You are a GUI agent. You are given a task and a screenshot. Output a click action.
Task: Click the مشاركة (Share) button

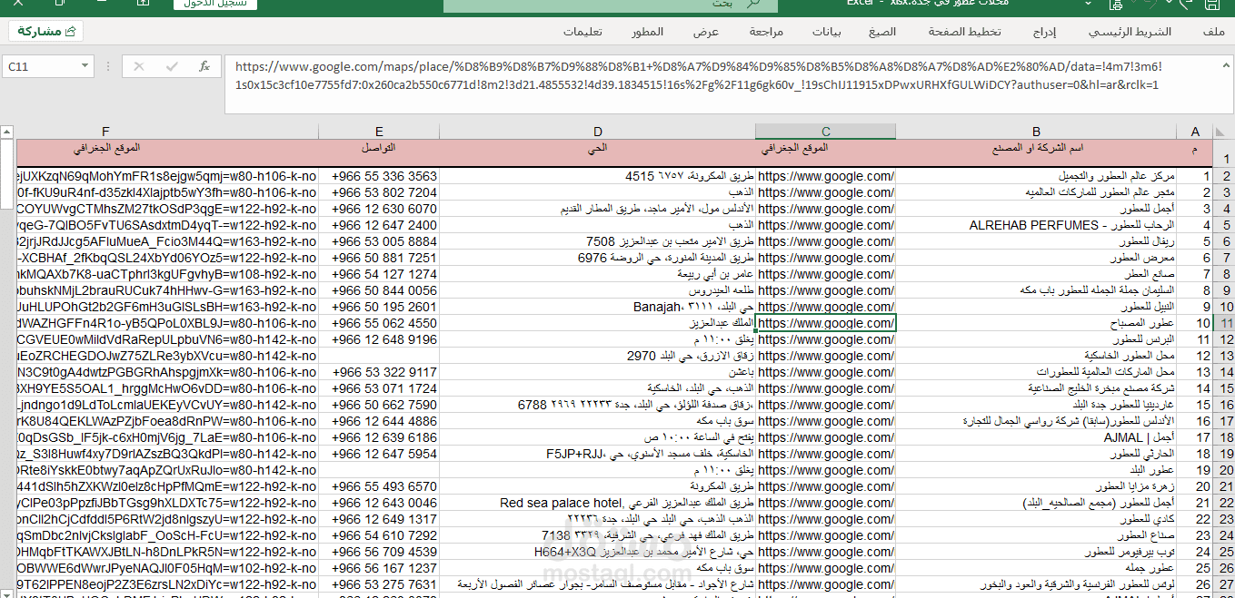45,30
